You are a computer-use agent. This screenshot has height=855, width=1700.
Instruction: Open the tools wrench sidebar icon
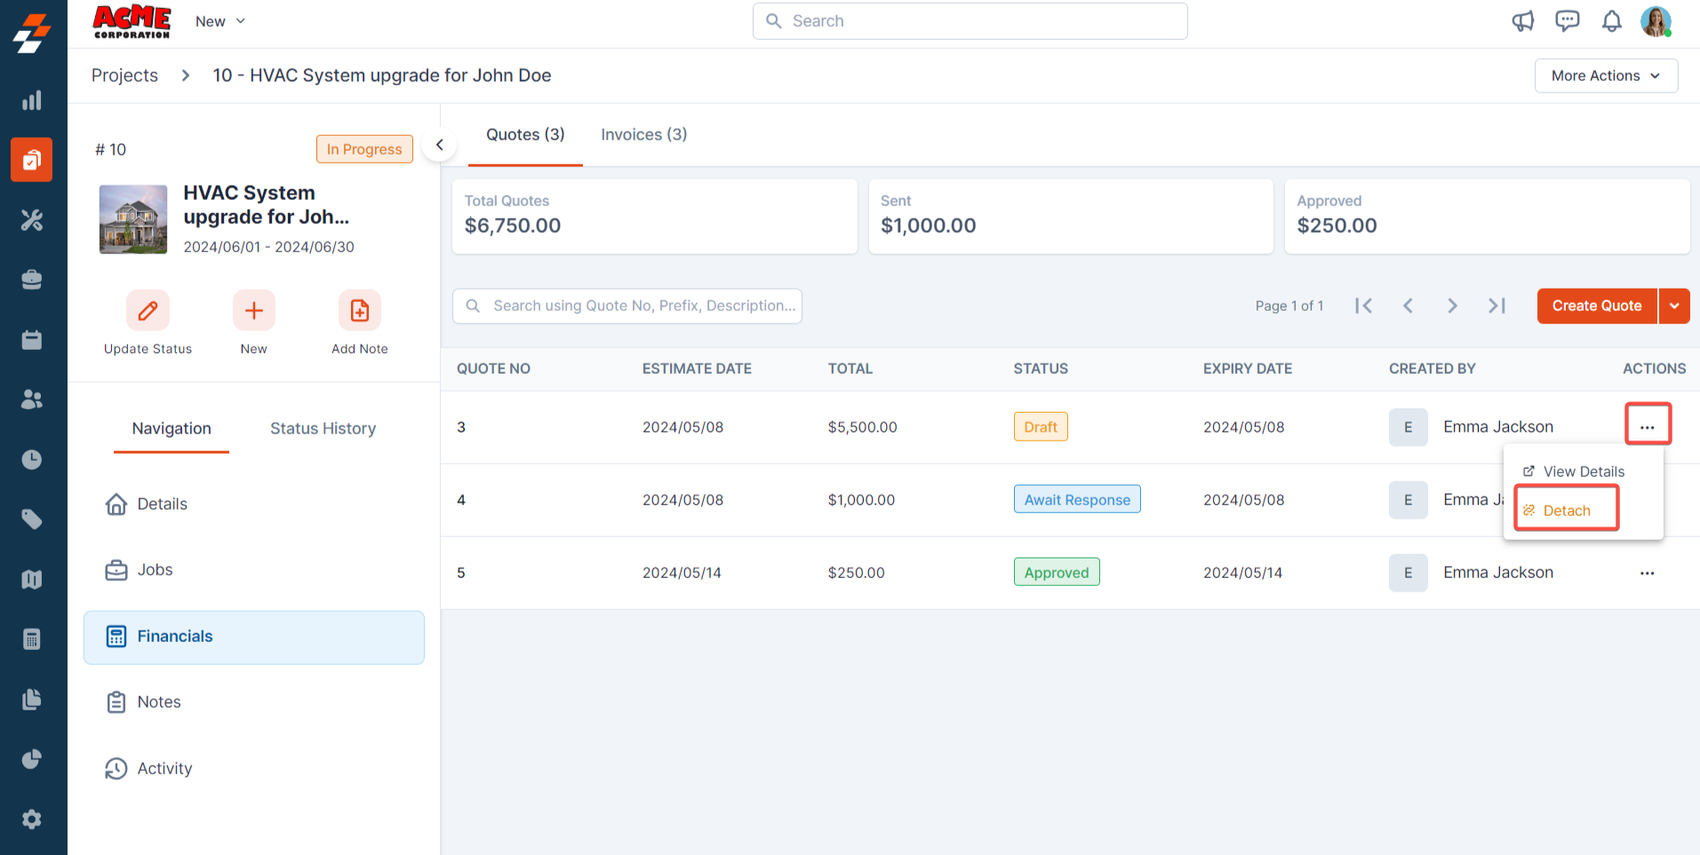pyautogui.click(x=32, y=220)
